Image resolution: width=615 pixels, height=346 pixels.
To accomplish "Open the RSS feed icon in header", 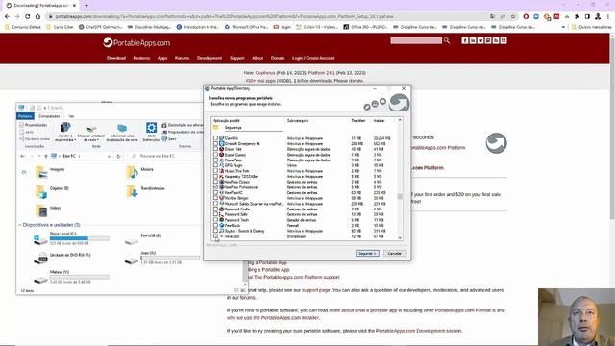I will click(496, 40).
